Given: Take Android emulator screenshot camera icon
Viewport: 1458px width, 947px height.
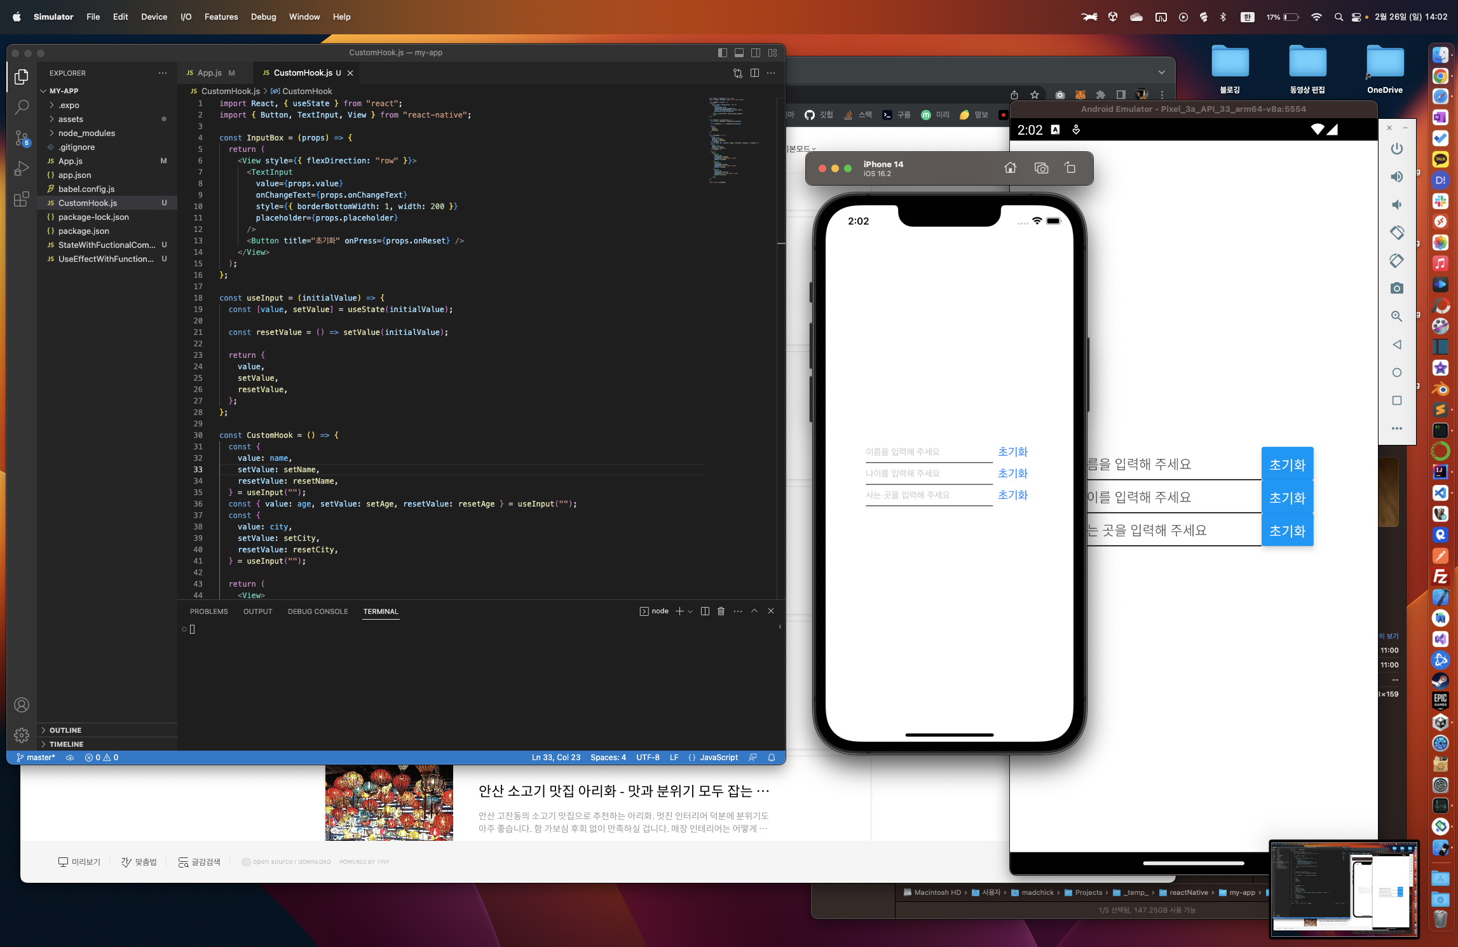Looking at the screenshot, I should click(x=1396, y=289).
